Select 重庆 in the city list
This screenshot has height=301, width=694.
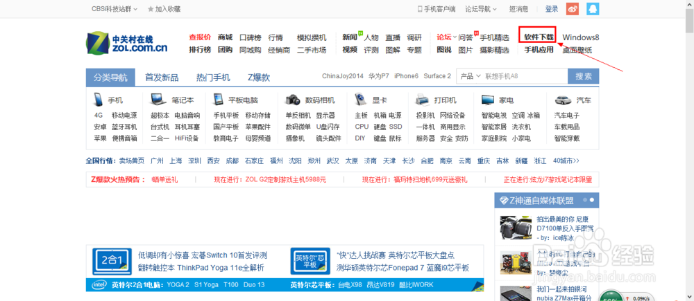(484, 161)
